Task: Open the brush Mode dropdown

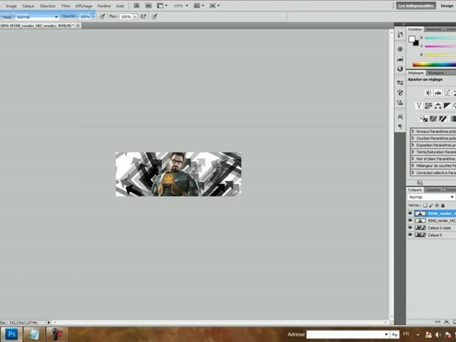Action: pos(37,17)
